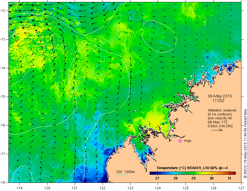The image size is (247, 191).
Task: Click the 30 colorbar tick label
Action: click(x=211, y=178)
